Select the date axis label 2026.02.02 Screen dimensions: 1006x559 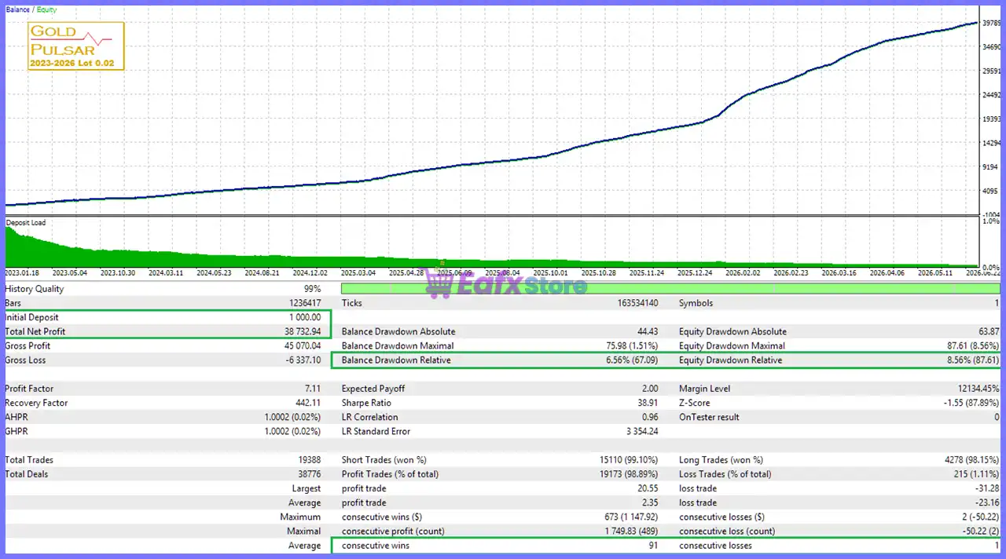click(x=743, y=273)
